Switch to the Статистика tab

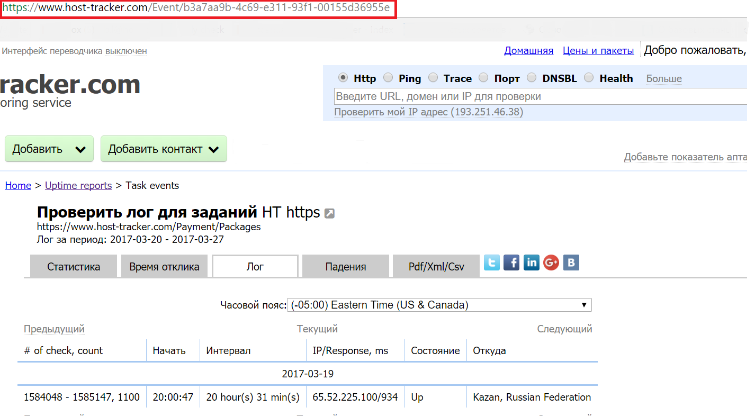73,266
